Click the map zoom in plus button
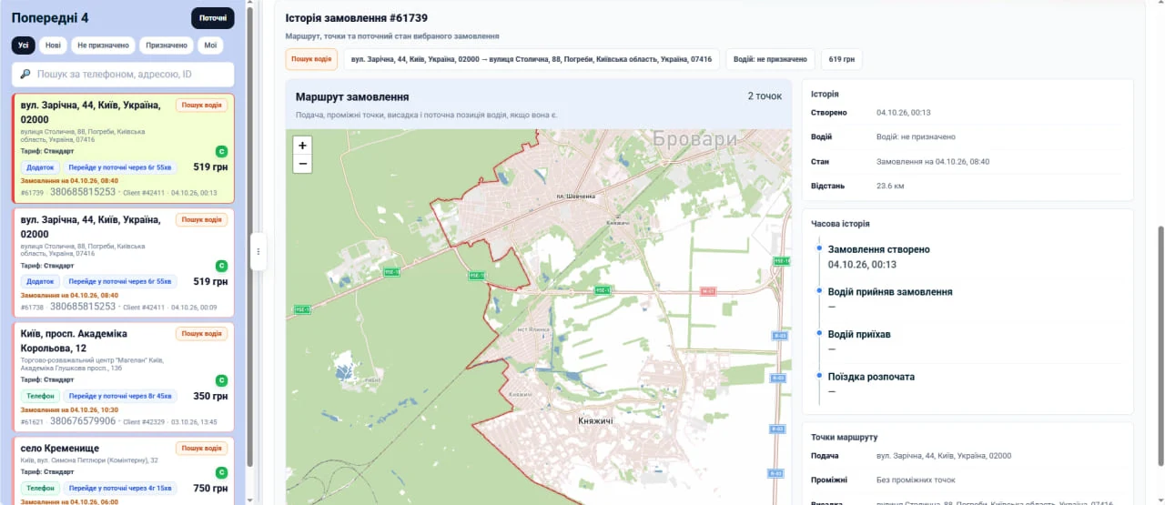This screenshot has width=1165, height=505. (x=303, y=146)
